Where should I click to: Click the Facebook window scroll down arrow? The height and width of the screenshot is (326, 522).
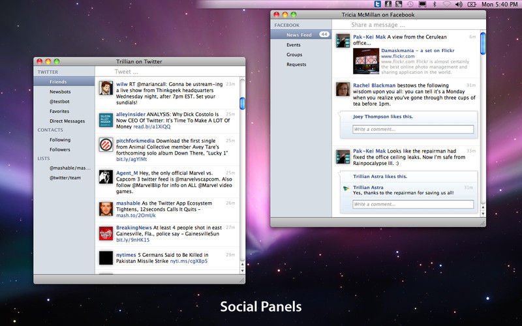click(483, 214)
